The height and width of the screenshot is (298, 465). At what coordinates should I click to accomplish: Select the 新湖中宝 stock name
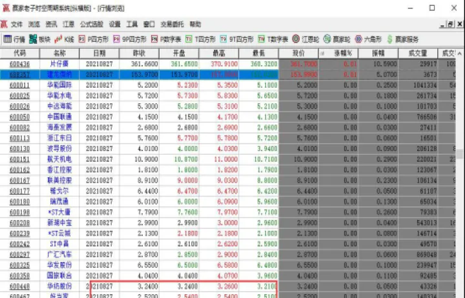point(59,223)
